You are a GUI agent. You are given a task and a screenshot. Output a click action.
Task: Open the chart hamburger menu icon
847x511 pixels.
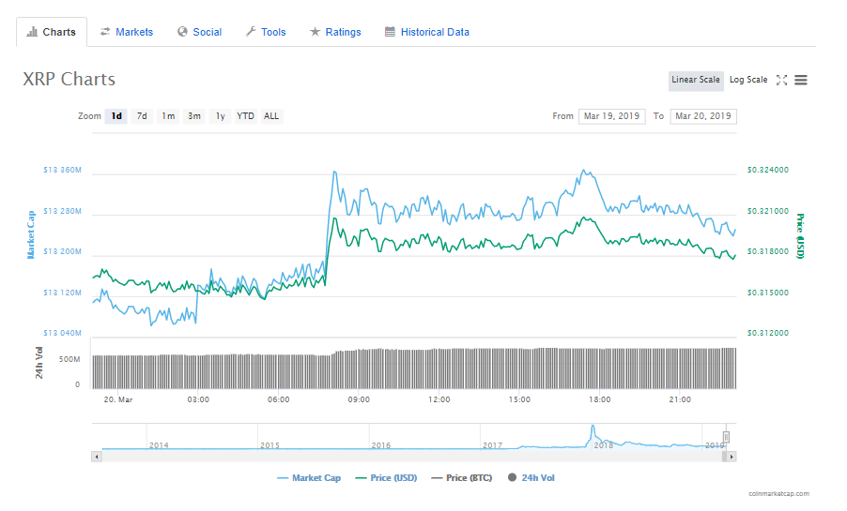[x=801, y=80]
